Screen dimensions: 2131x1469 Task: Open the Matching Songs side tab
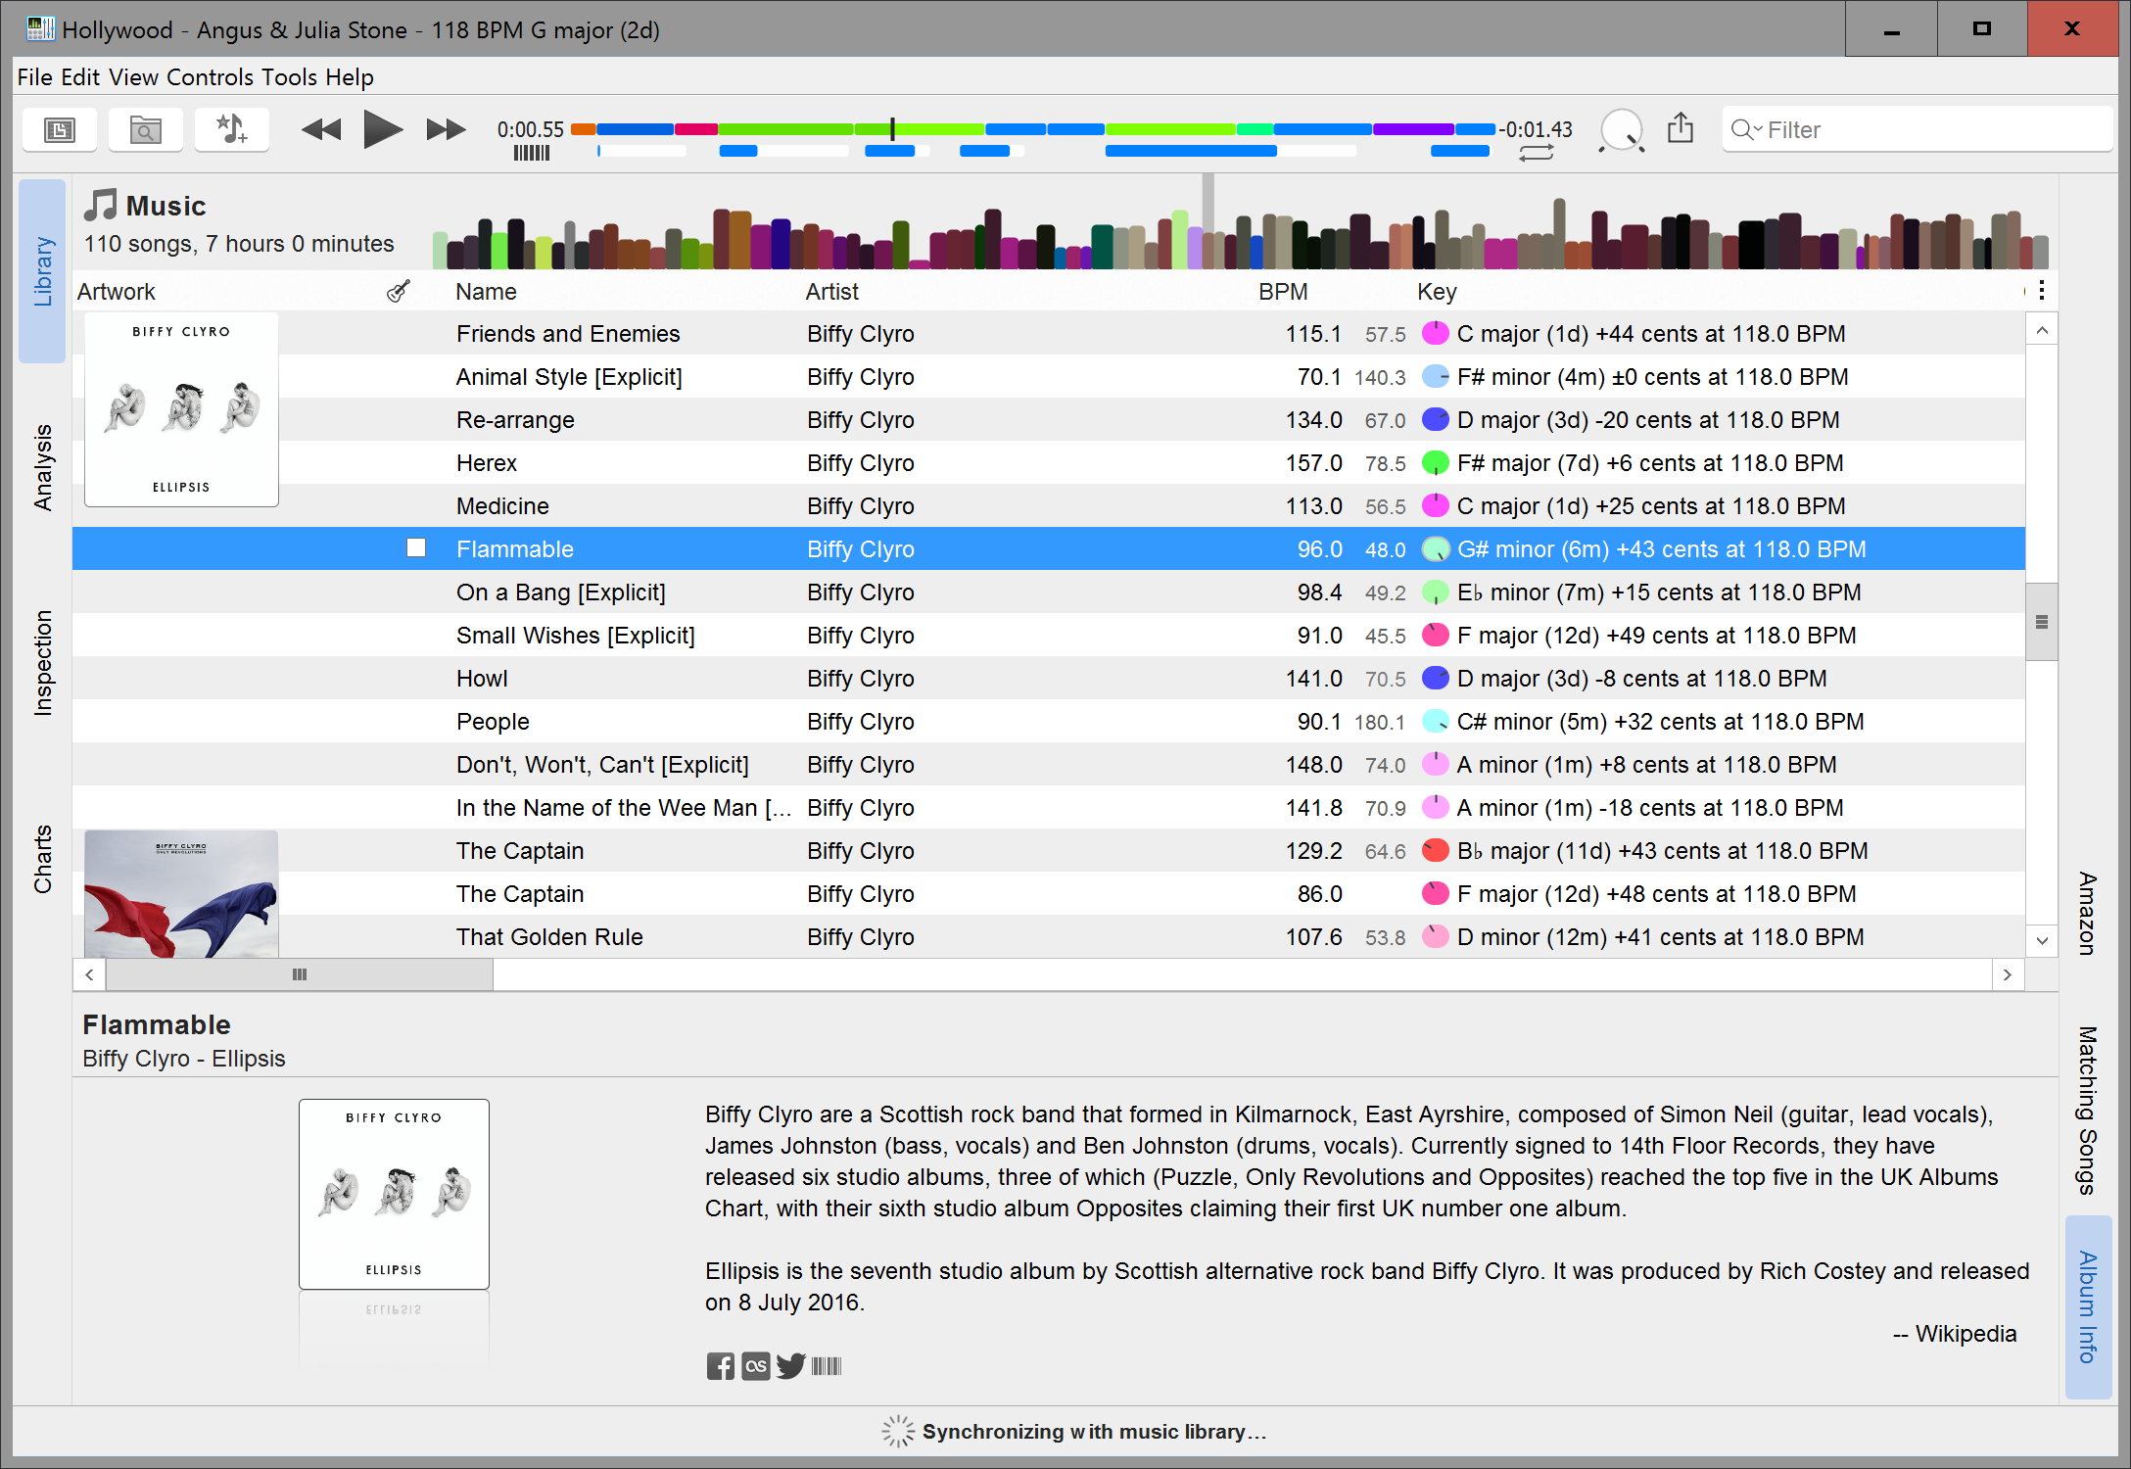(2088, 1111)
